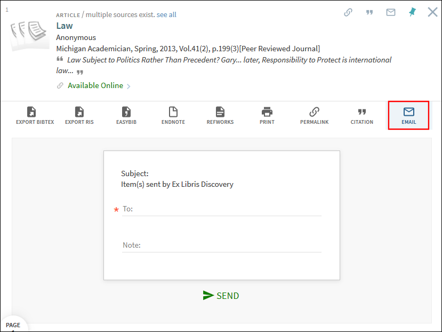Click the envelope icon at top right
The image size is (442, 332).
coord(391,12)
